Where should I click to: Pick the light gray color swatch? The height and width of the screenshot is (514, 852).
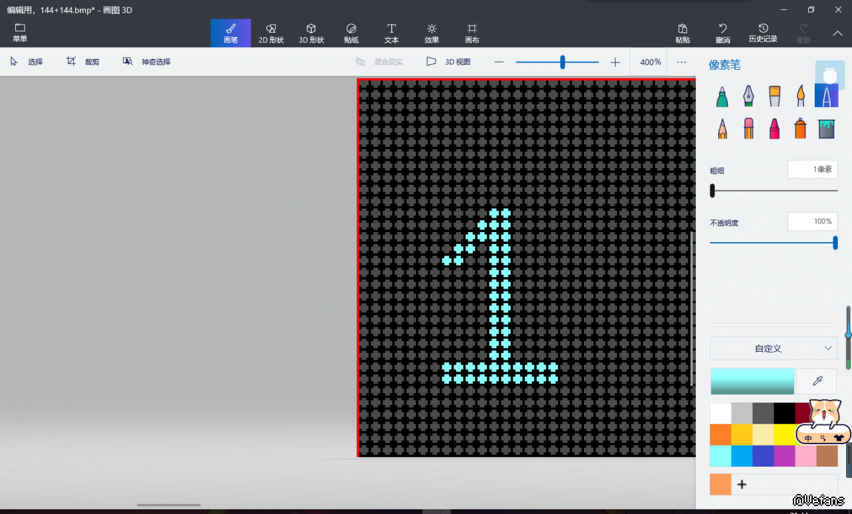742,414
